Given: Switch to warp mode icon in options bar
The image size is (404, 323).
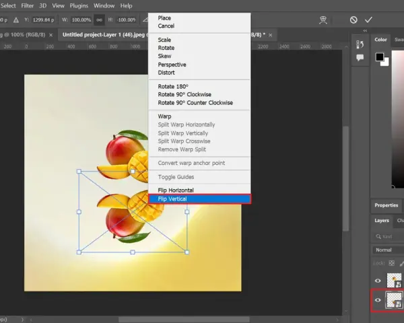Looking at the screenshot, I should click(x=323, y=20).
